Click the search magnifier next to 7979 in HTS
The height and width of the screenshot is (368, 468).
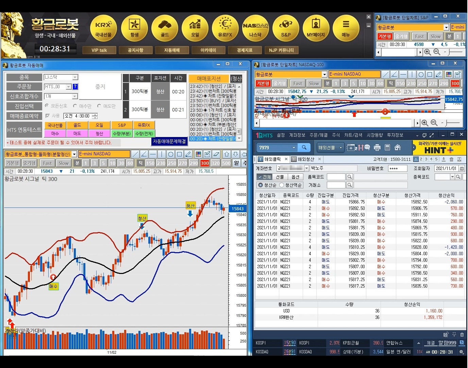[x=304, y=148]
